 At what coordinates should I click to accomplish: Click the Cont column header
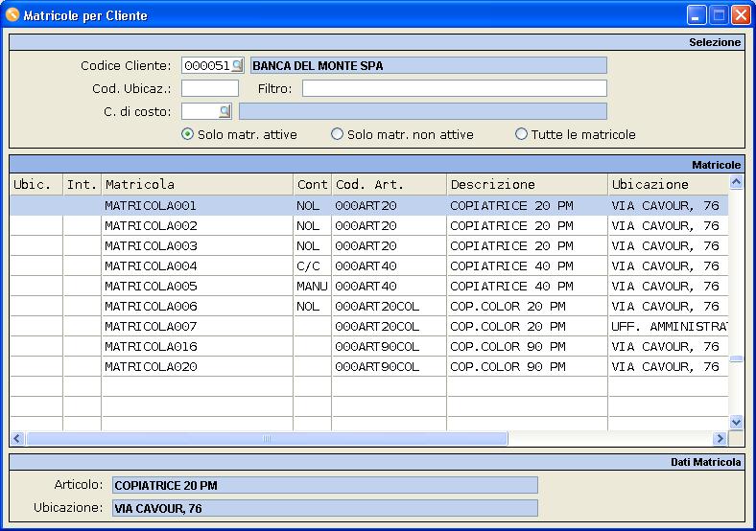(x=312, y=185)
